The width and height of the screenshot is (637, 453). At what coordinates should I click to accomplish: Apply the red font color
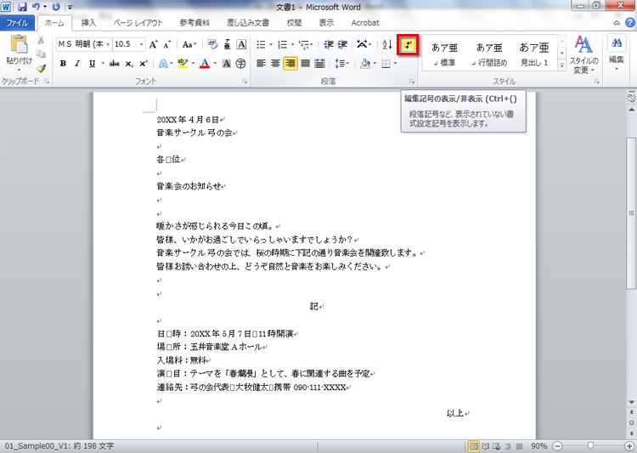[205, 64]
